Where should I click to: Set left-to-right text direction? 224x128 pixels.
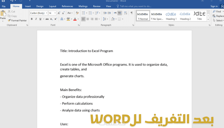[x=115, y=13]
